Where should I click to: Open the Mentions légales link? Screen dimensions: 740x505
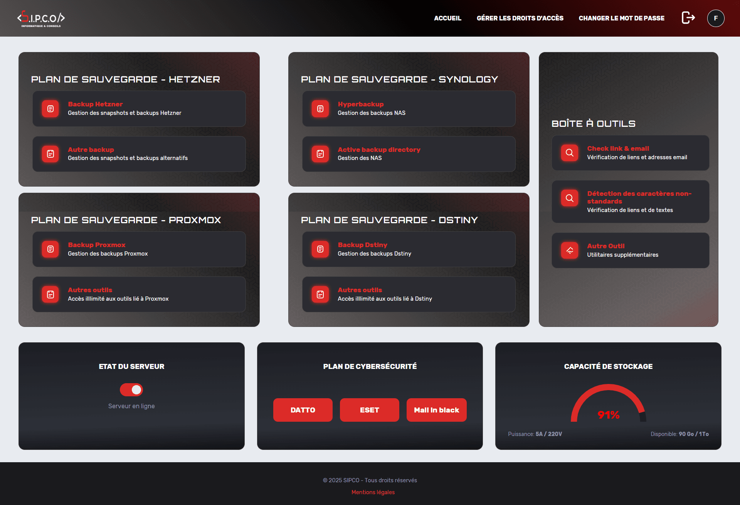pyautogui.click(x=373, y=492)
